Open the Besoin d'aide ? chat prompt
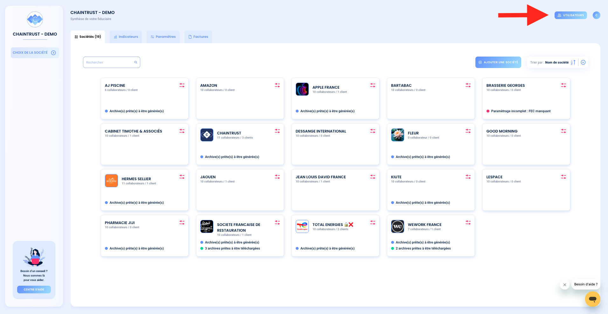Viewport: 608px width, 314px height. pyautogui.click(x=586, y=284)
